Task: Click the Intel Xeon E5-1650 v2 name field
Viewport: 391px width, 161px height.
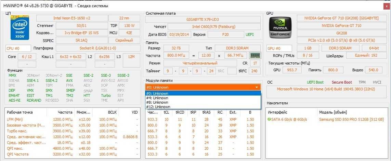Action: tap(72, 18)
